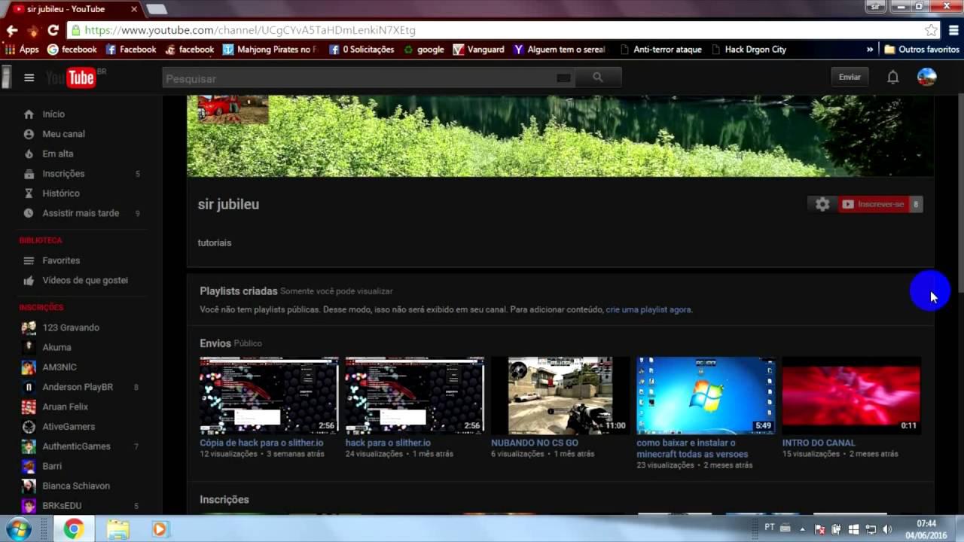
Task: Click the page vertical scrollbar
Action: click(x=959, y=188)
